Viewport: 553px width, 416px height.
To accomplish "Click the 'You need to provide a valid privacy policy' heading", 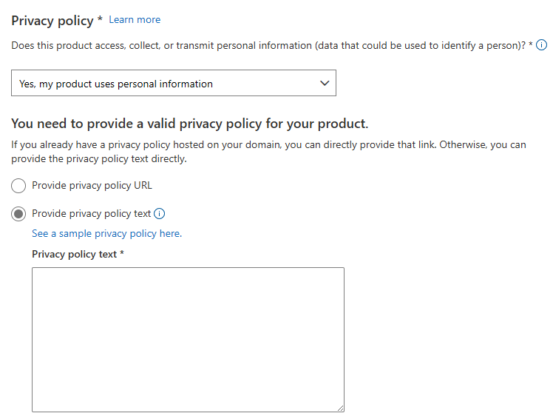I will [x=190, y=124].
